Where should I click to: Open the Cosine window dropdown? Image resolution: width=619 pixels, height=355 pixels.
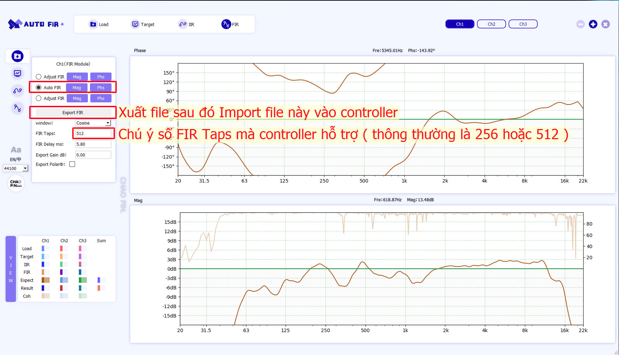pos(93,123)
